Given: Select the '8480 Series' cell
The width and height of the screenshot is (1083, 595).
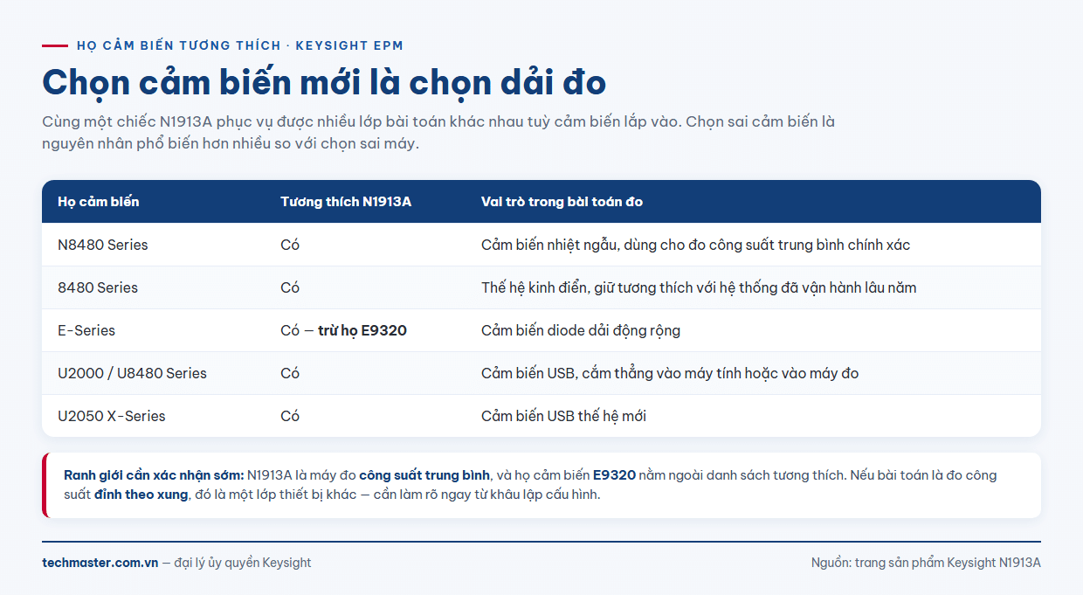Looking at the screenshot, I should click(98, 287).
